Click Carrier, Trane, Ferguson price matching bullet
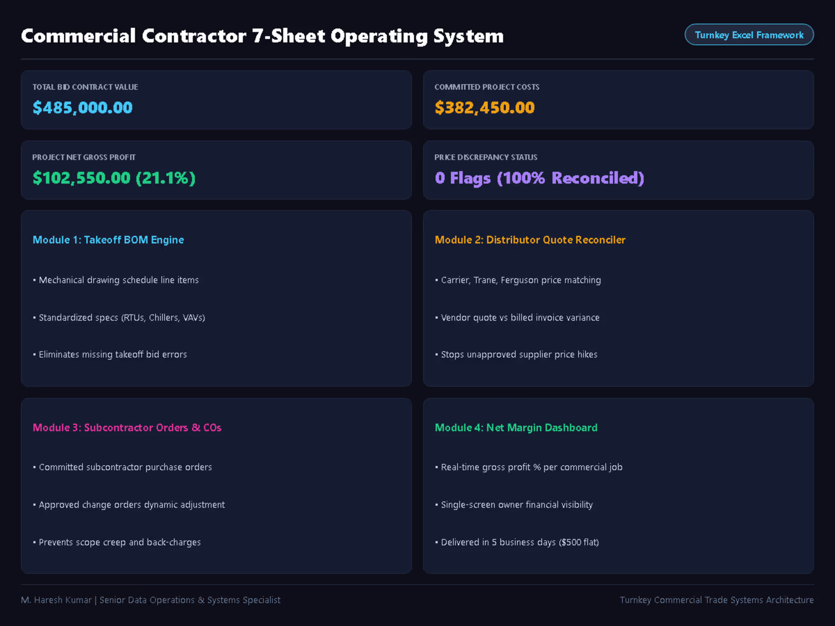835x626 pixels. pyautogui.click(x=518, y=280)
